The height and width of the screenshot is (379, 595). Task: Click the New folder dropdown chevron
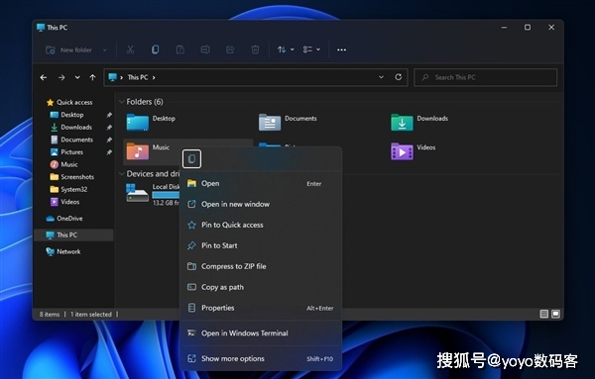(x=105, y=50)
